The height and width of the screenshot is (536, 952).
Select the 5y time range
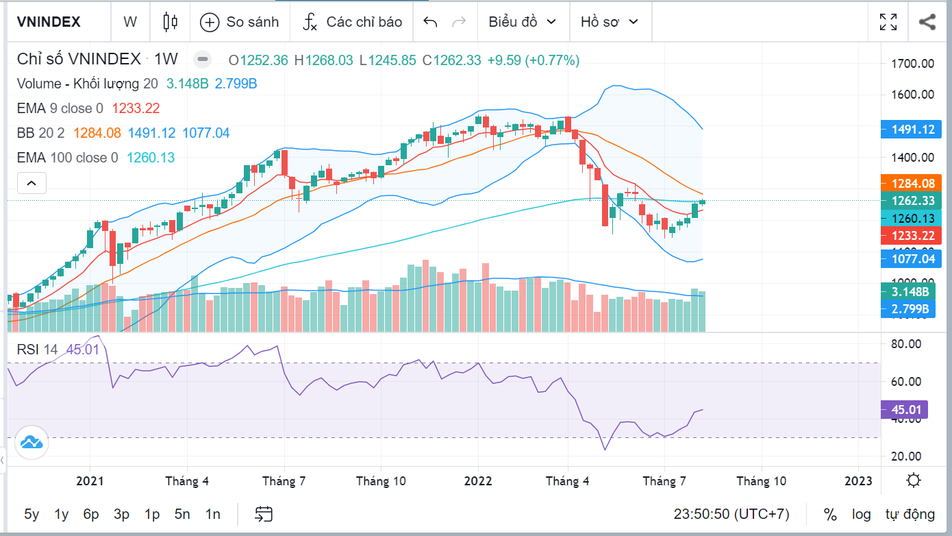point(32,514)
